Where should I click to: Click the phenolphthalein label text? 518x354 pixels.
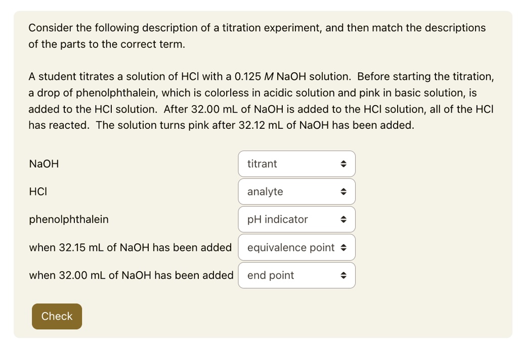coord(69,219)
